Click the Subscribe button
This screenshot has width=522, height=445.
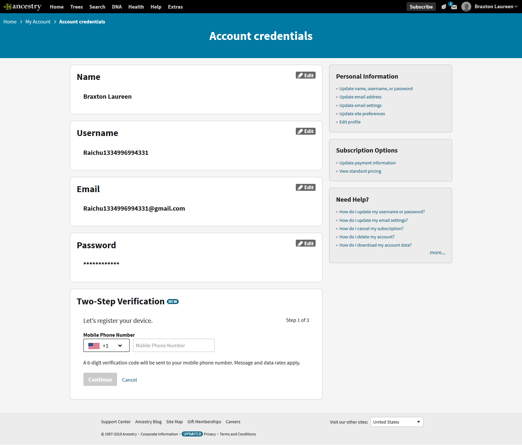coord(421,7)
